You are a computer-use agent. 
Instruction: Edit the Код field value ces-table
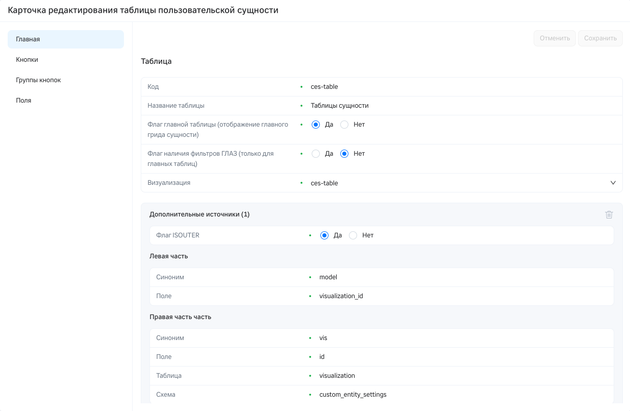click(x=324, y=87)
